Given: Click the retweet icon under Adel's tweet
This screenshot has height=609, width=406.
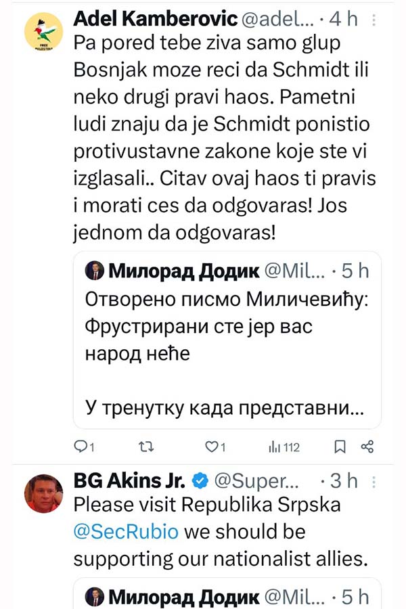Looking at the screenshot, I should tap(145, 447).
